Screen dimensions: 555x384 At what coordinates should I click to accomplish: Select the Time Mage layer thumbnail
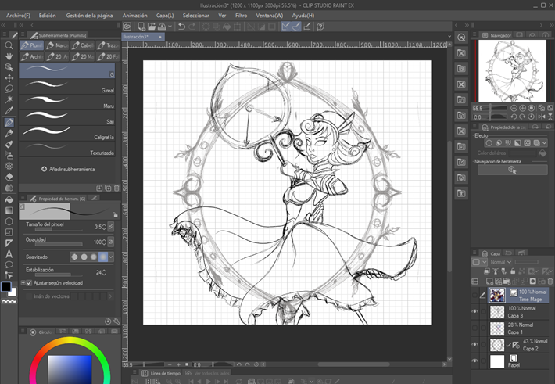click(x=497, y=295)
